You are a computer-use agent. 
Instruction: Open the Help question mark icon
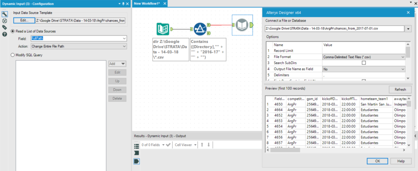tap(4, 34)
